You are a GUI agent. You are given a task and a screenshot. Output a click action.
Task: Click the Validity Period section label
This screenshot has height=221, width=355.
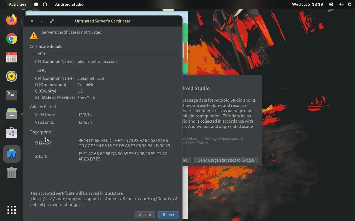coord(42,106)
